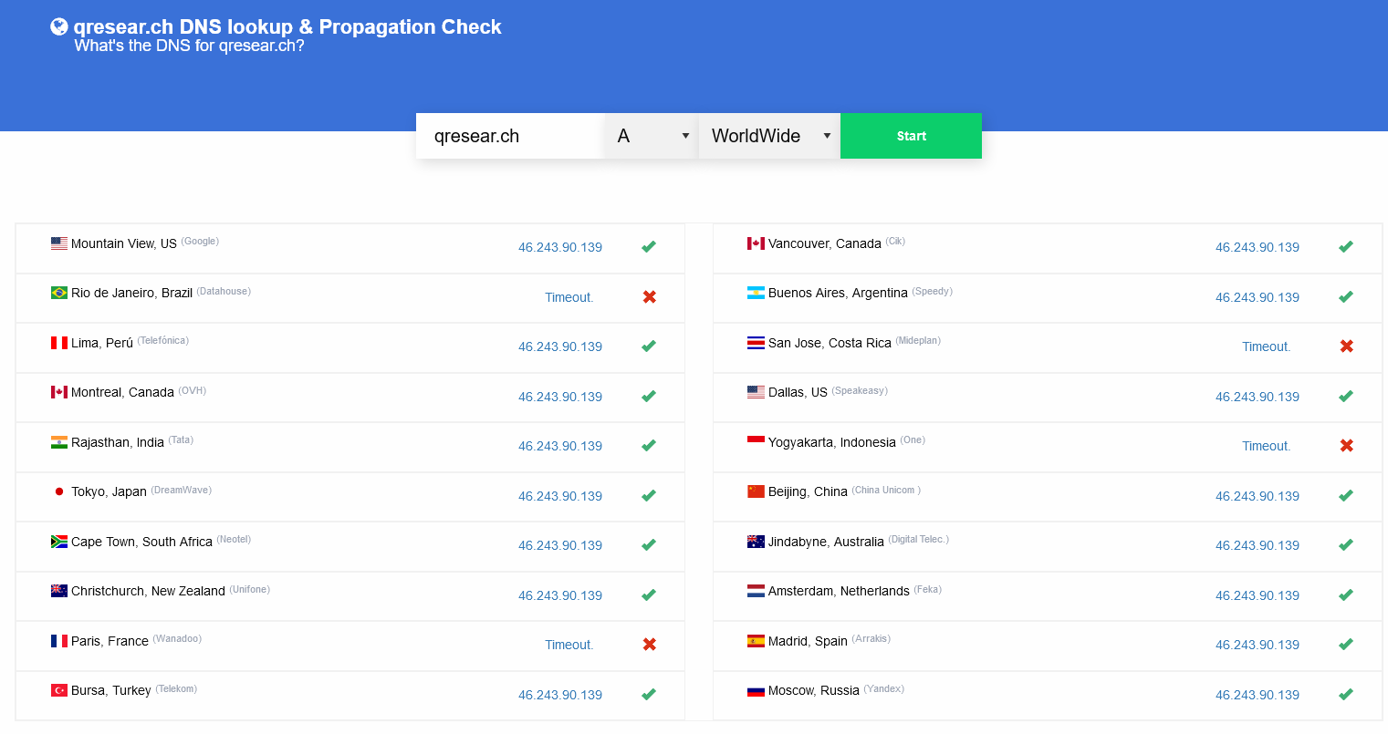Click the red X for Rio de Janeiro

click(x=650, y=297)
